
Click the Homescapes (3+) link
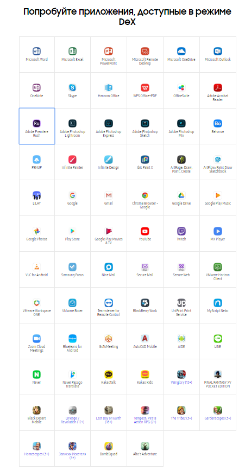coord(36,454)
